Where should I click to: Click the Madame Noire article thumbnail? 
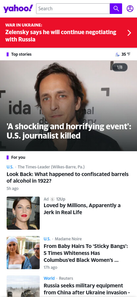point(23,253)
